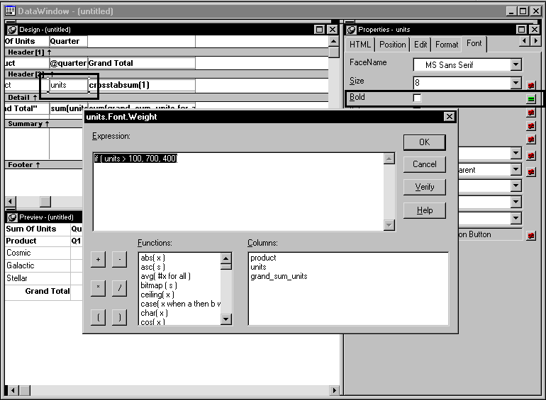
Task: Click Expression box scroll up arrow
Action: click(x=389, y=159)
